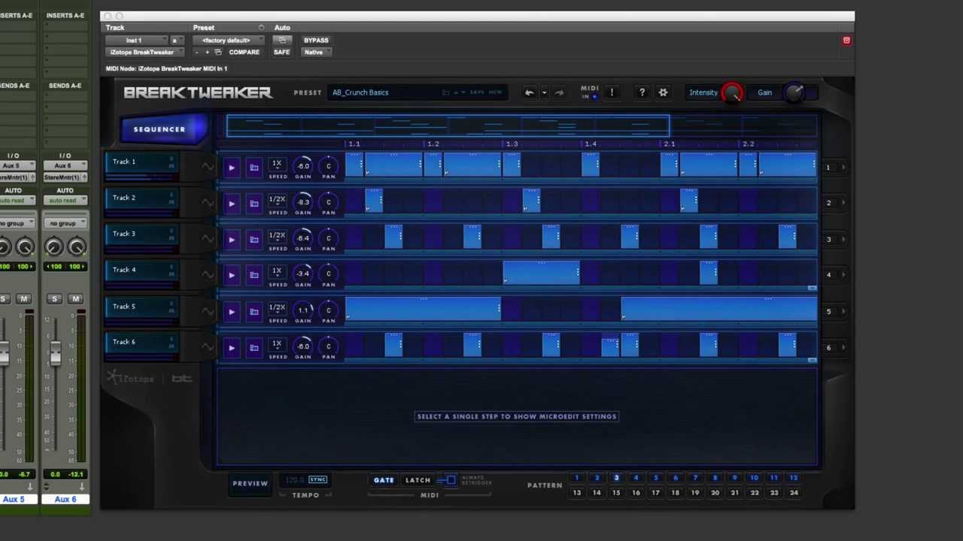Enable Latch MIDI mode
963x541 pixels.
418,480
